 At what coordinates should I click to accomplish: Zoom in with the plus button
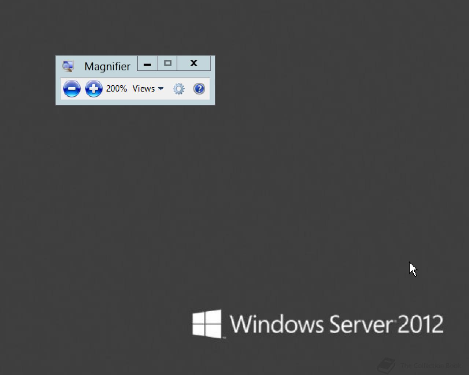[94, 89]
